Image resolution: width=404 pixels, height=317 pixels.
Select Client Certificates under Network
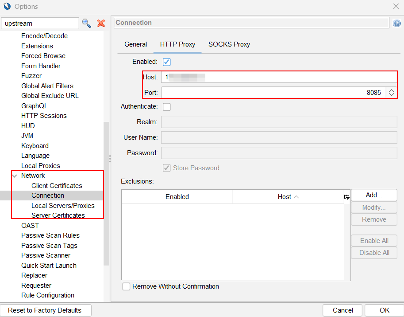click(x=57, y=186)
